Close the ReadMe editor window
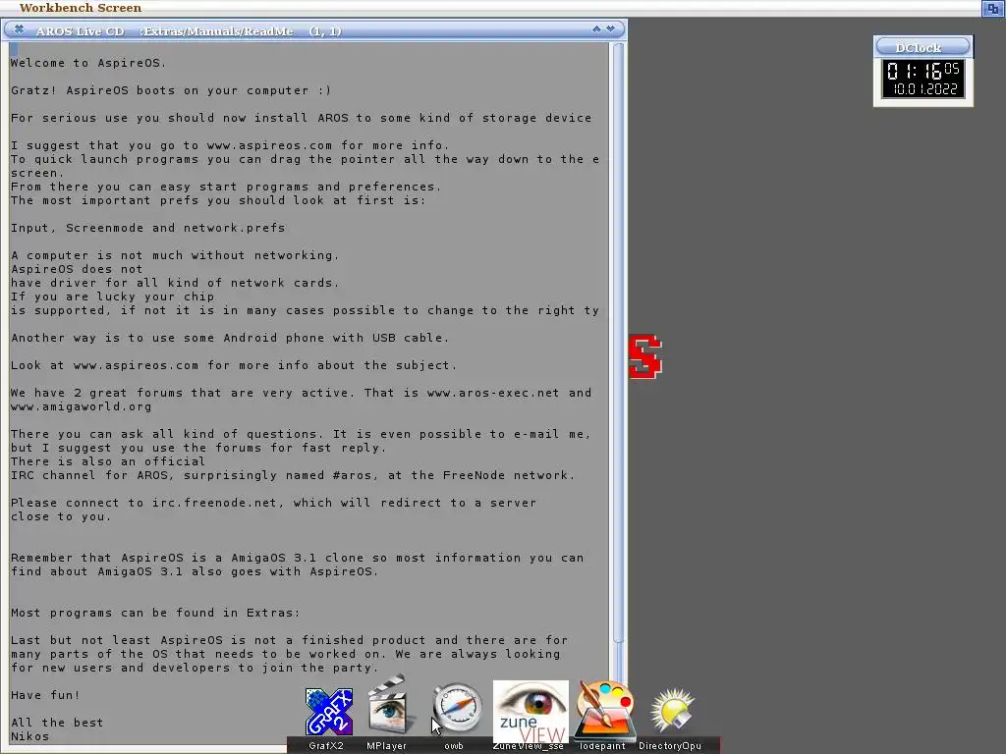 pyautogui.click(x=19, y=29)
